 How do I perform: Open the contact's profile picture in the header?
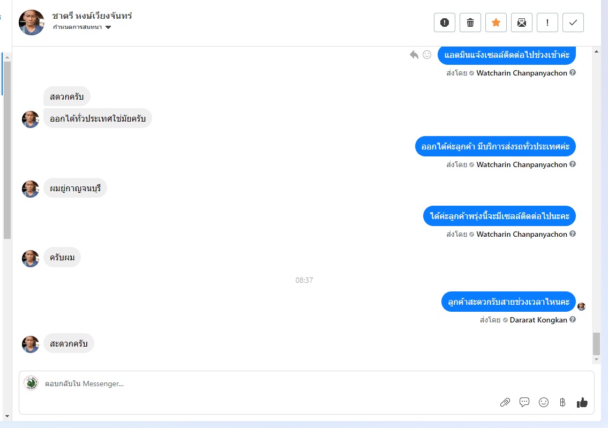click(x=32, y=22)
